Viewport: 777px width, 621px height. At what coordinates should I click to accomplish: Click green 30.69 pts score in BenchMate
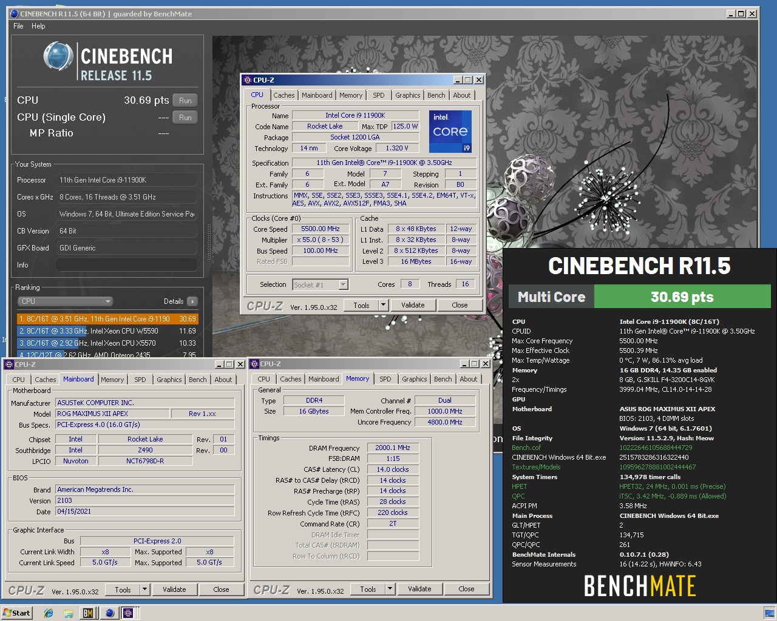pos(682,297)
